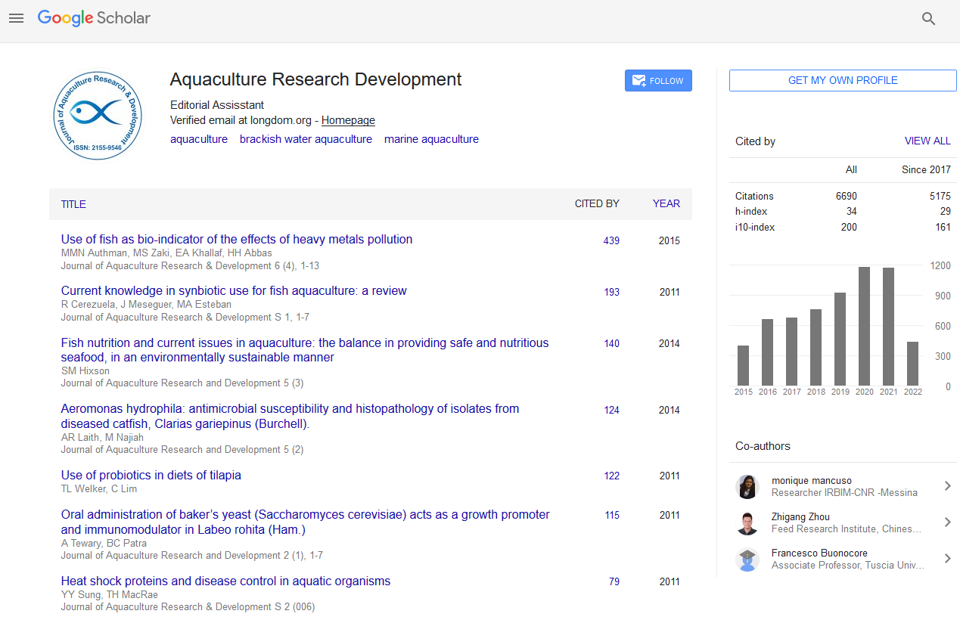Click Get My Own Profile button

(x=843, y=80)
